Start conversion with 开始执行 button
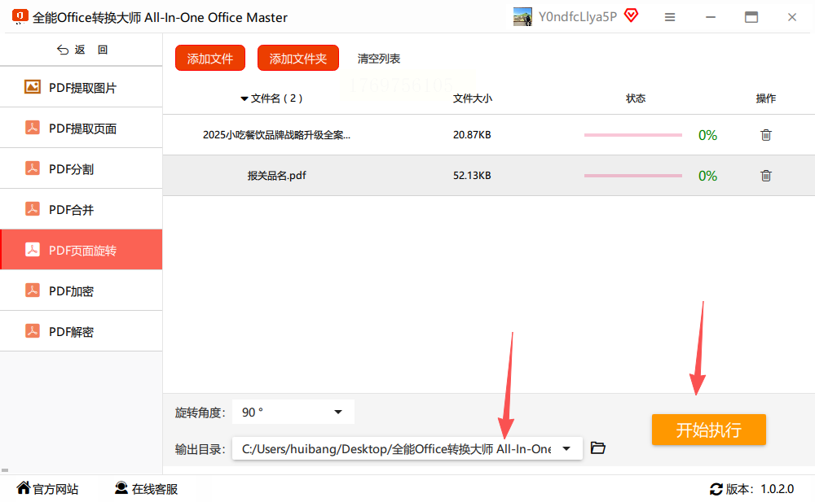 (708, 430)
